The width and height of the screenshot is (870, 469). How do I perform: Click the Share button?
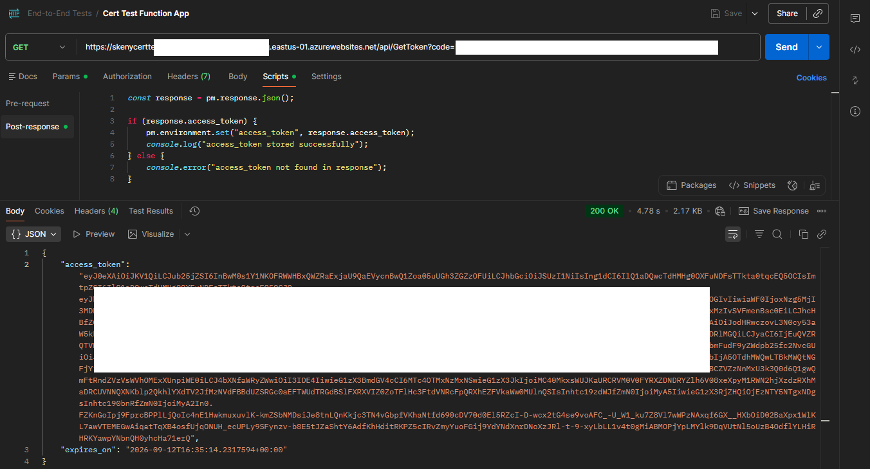788,14
